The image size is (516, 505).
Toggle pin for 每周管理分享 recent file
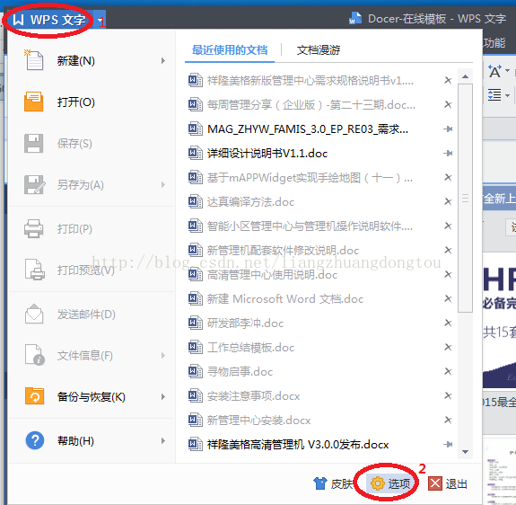pos(448,105)
